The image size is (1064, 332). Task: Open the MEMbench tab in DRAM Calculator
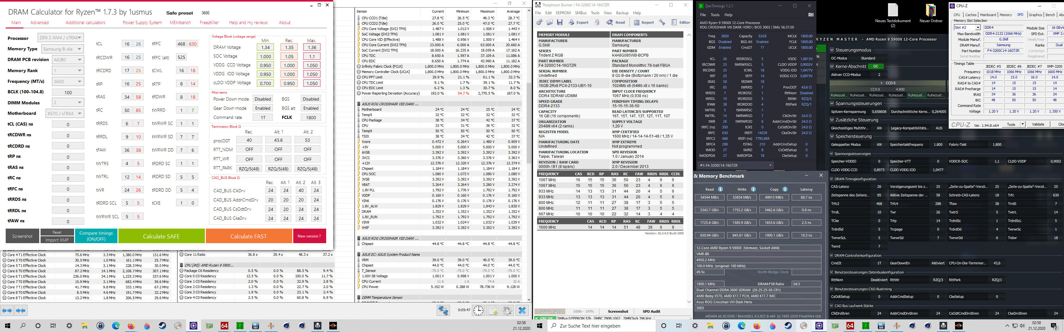click(x=180, y=23)
